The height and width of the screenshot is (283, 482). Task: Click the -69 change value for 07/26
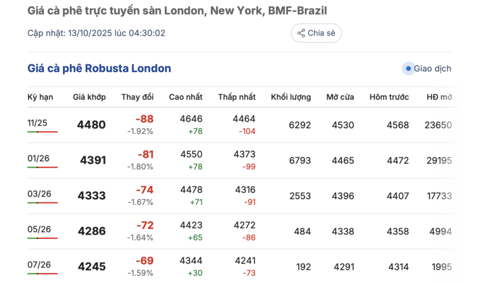point(144,261)
